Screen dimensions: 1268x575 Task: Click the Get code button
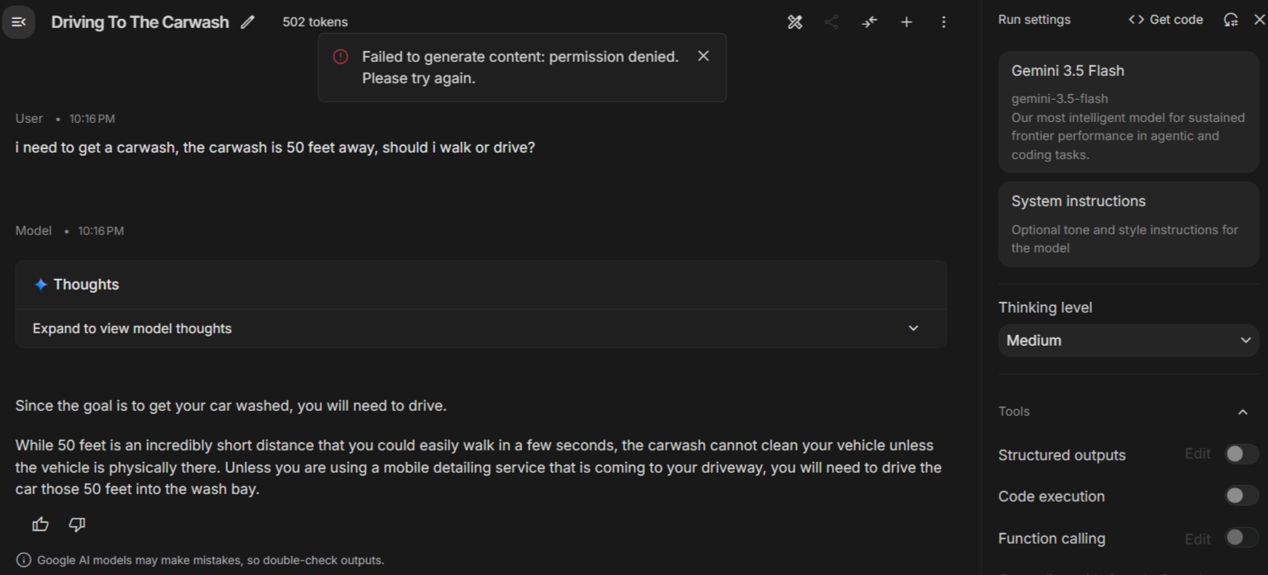(x=1166, y=20)
